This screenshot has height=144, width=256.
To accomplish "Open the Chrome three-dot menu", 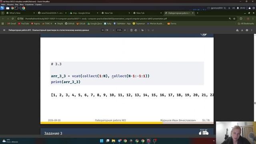I will (253, 19).
